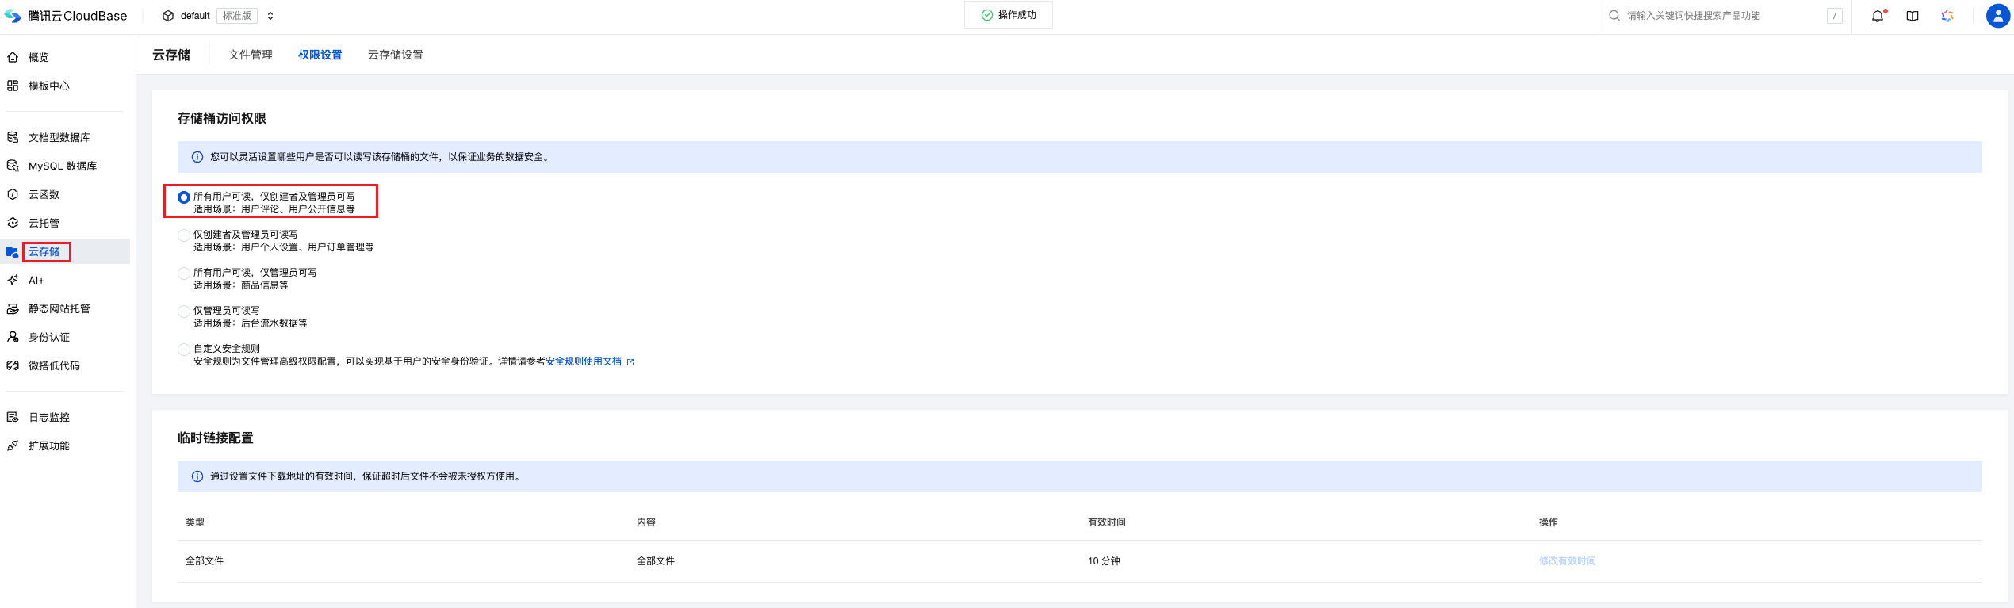Open 静态网站托管 menu item
This screenshot has width=2014, height=608.
pos(59,308)
